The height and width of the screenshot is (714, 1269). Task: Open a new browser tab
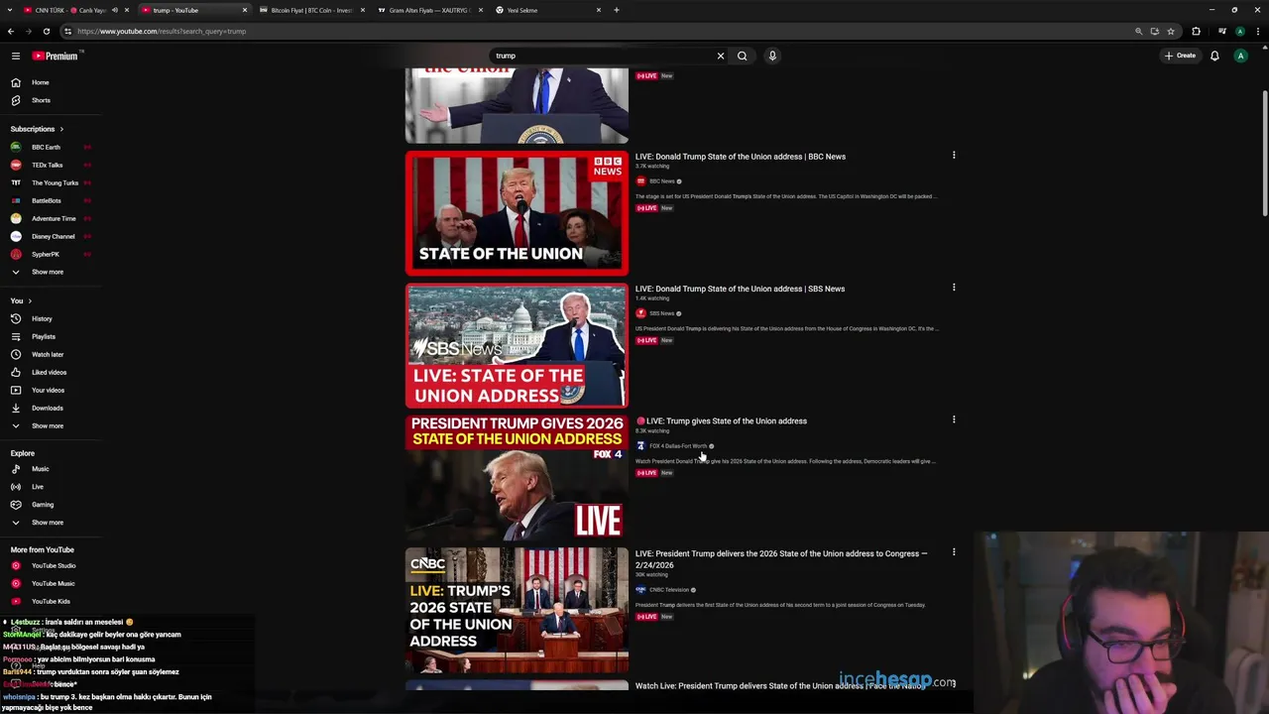617,10
